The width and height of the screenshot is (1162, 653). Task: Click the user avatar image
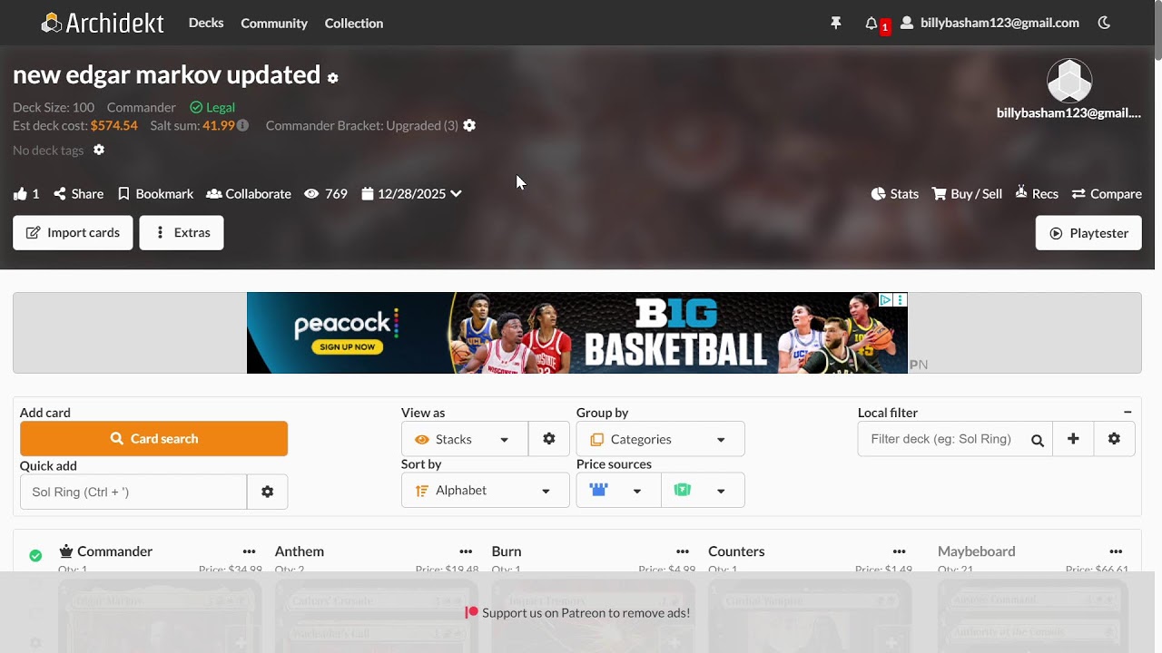(x=1069, y=81)
